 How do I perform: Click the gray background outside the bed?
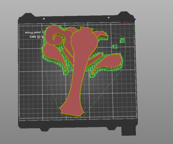156,72
